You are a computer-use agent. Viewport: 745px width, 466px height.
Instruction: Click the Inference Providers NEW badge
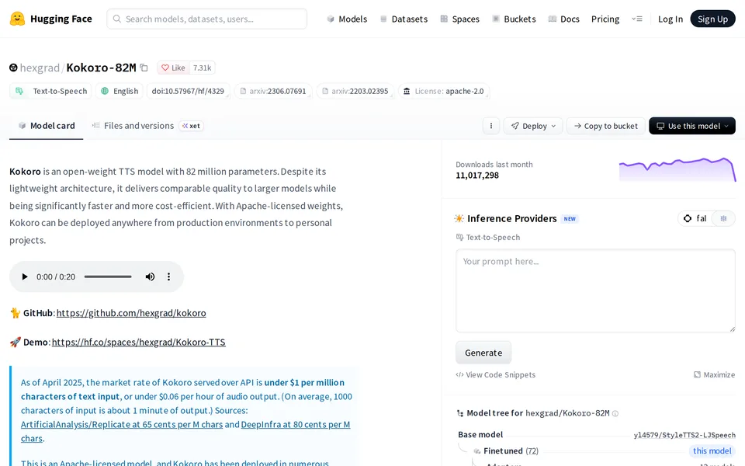click(570, 219)
